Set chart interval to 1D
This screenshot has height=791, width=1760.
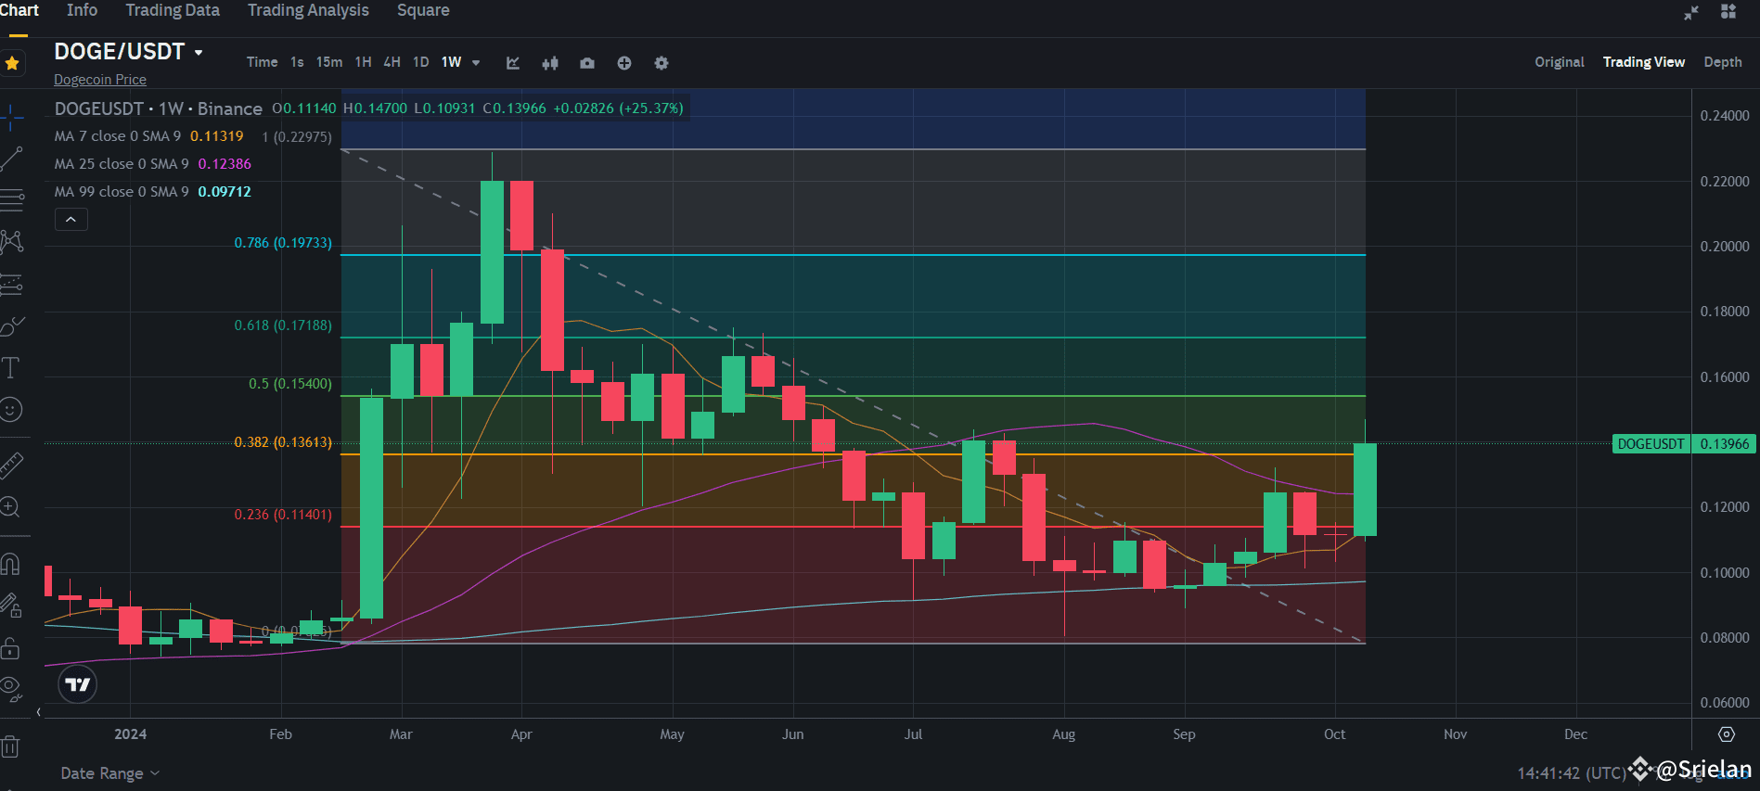[x=421, y=62]
